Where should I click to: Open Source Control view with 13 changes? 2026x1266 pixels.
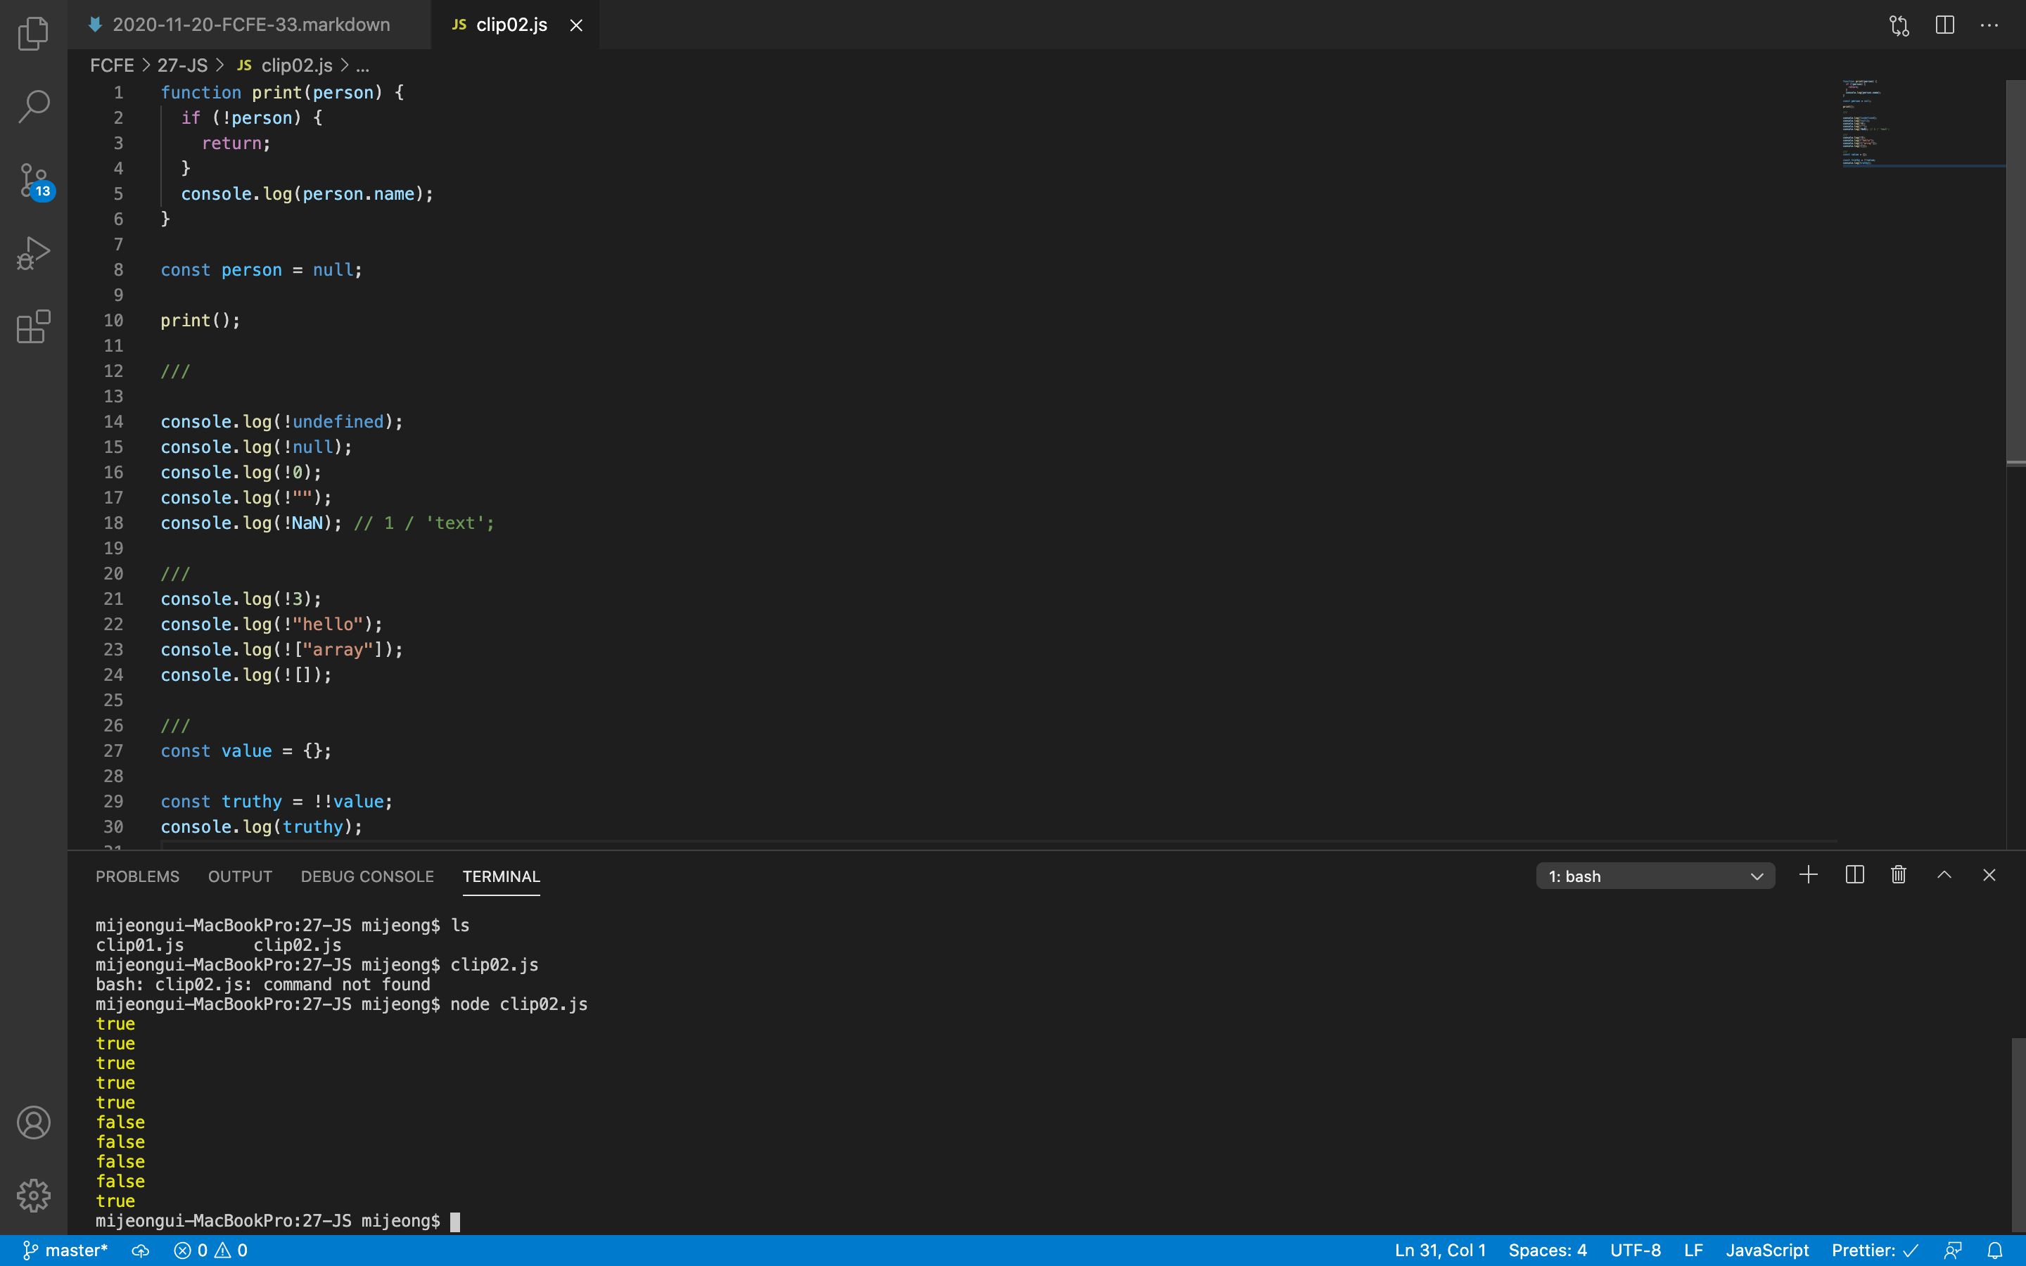point(35,180)
